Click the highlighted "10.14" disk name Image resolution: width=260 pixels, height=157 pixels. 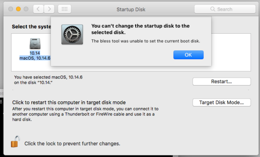tap(35, 53)
